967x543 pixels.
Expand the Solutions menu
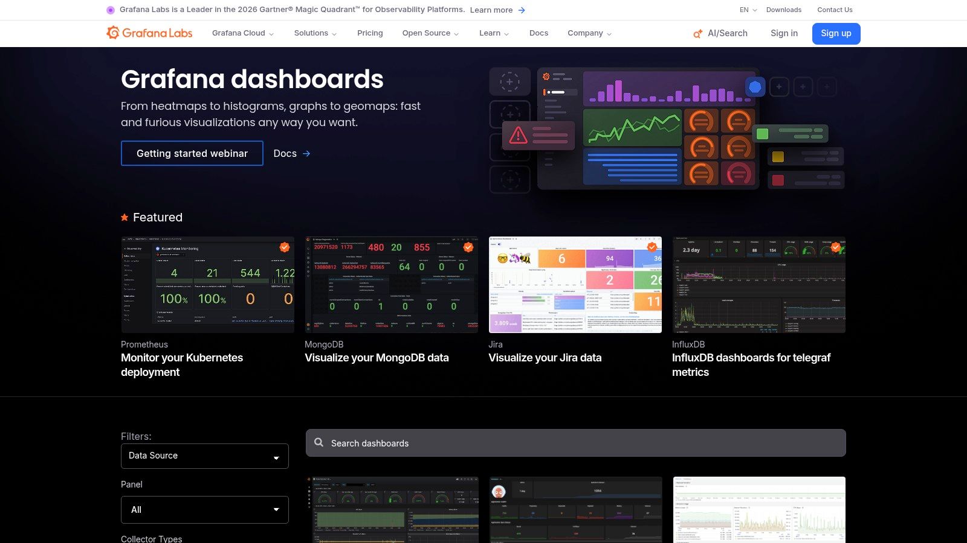click(x=315, y=33)
